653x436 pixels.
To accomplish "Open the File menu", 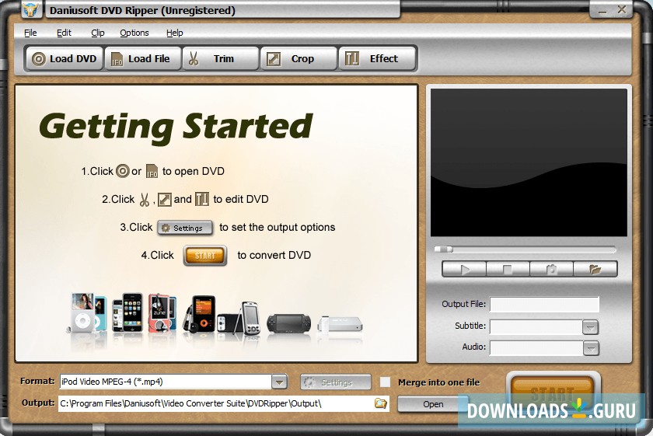I will tap(30, 33).
